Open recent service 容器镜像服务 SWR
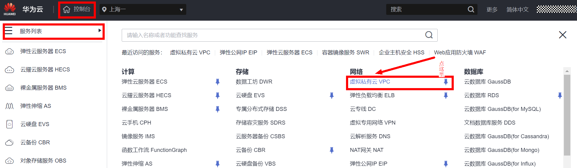This screenshot has width=577, height=168. click(345, 53)
